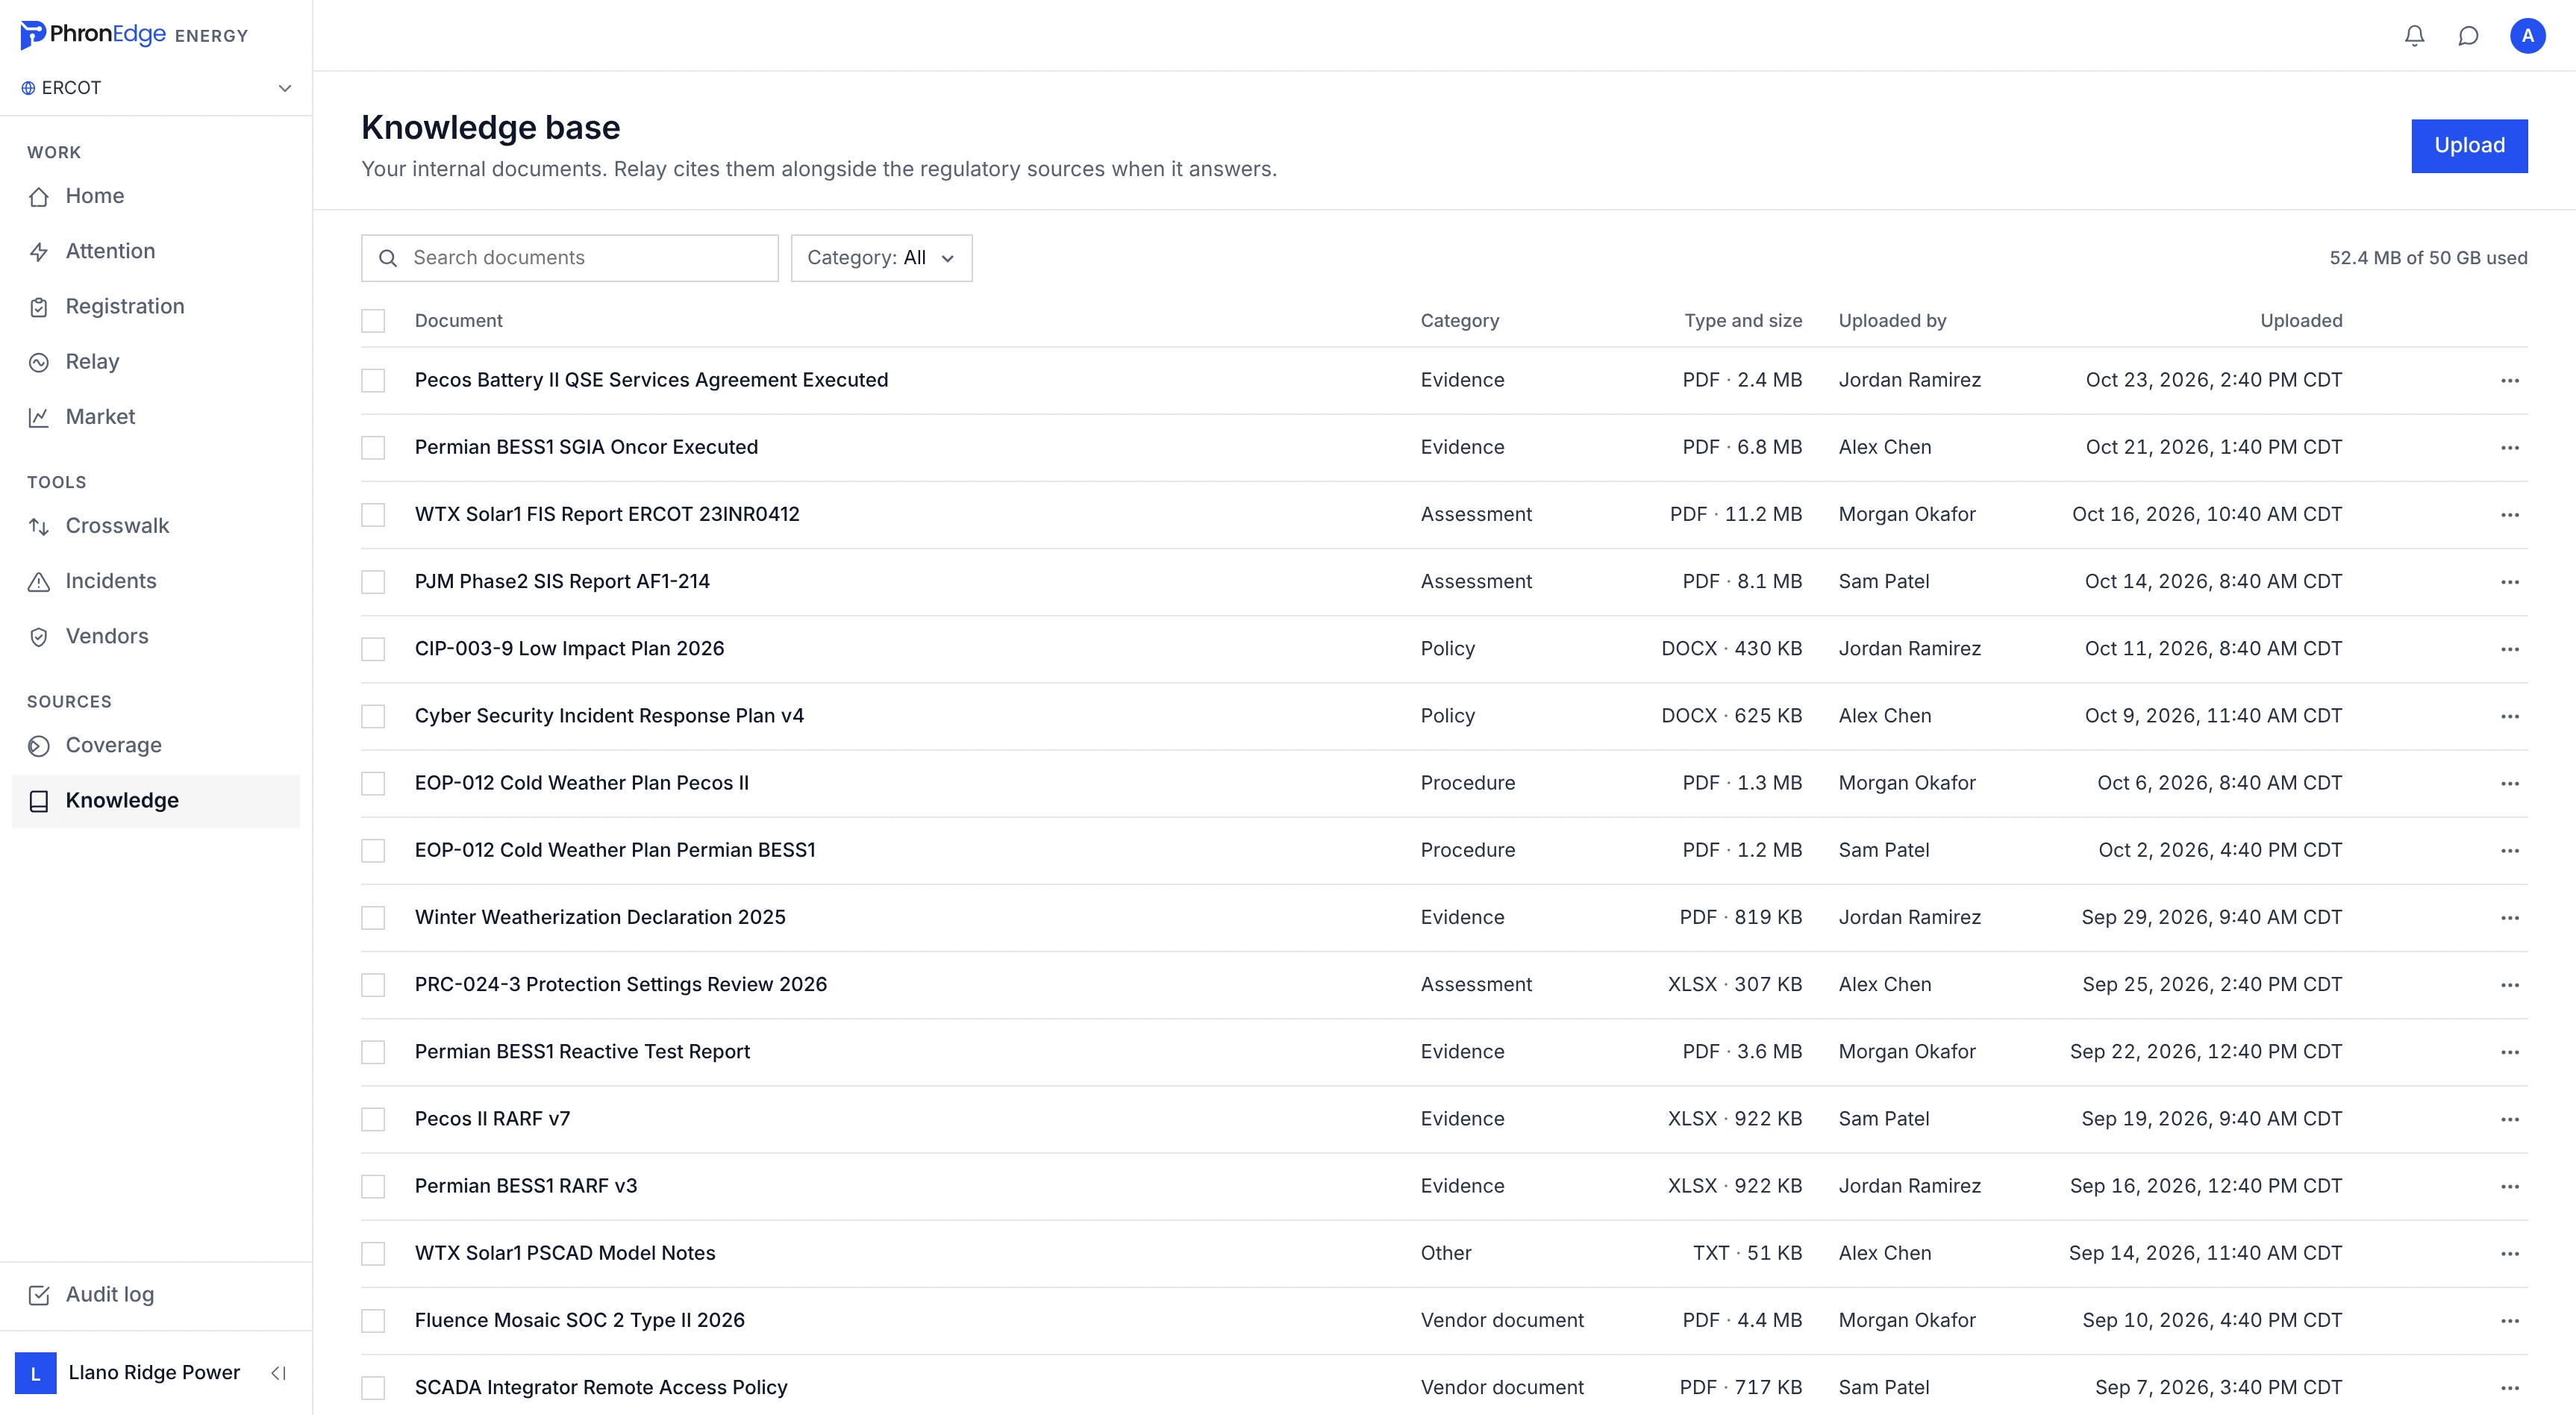Click the Home house icon in sidebar
Image resolution: width=2576 pixels, height=1415 pixels.
[39, 197]
